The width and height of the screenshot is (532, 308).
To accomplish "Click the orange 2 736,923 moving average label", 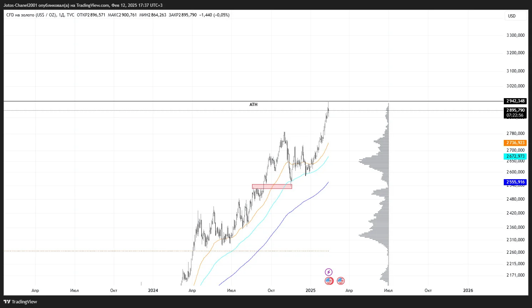I will coord(516,143).
